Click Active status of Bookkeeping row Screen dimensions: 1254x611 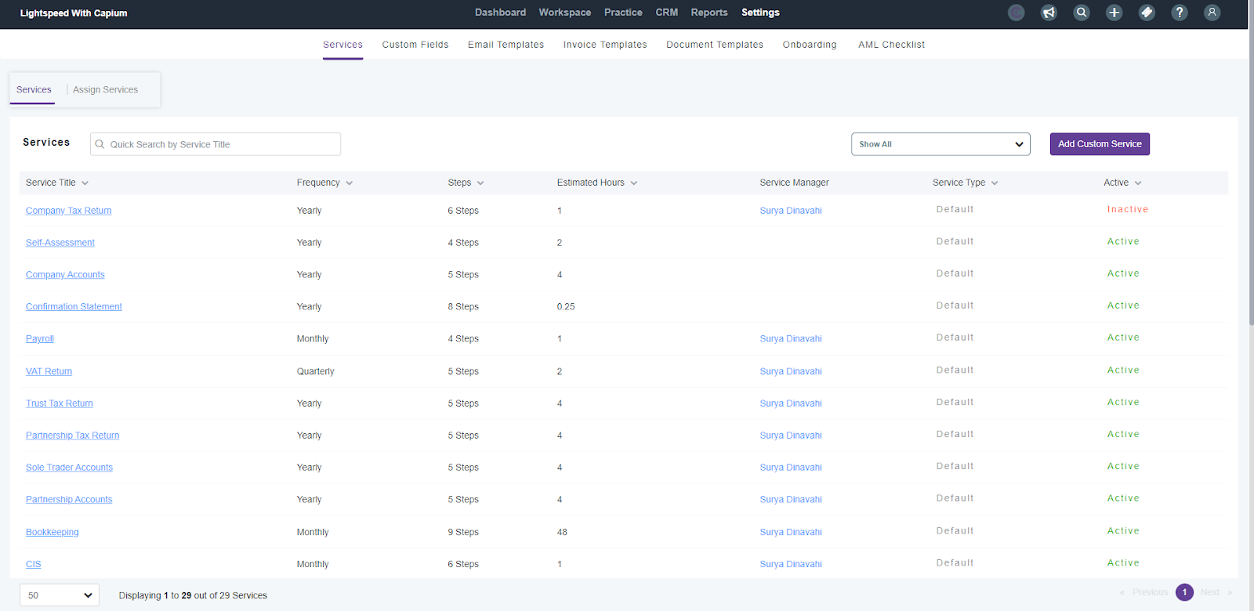tap(1123, 530)
